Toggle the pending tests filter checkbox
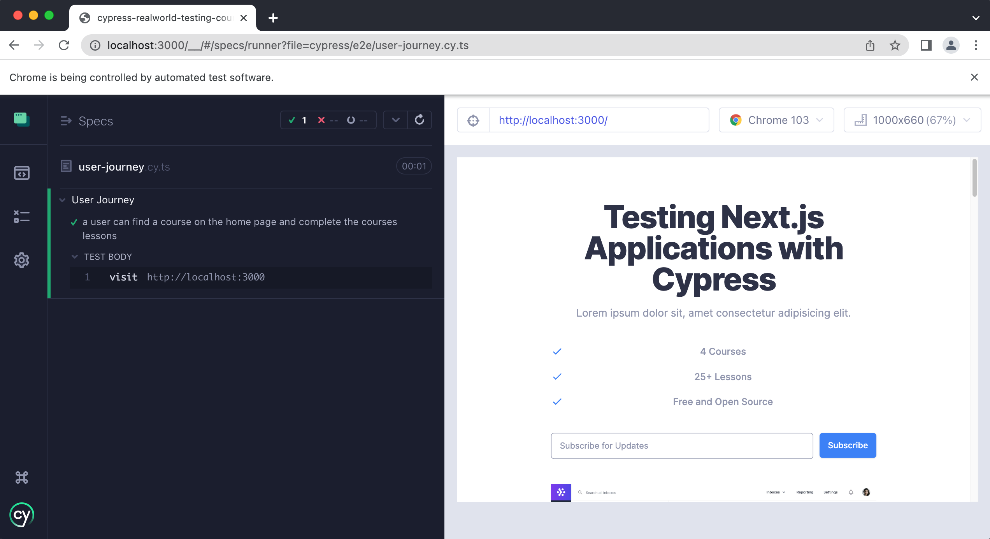 click(351, 120)
